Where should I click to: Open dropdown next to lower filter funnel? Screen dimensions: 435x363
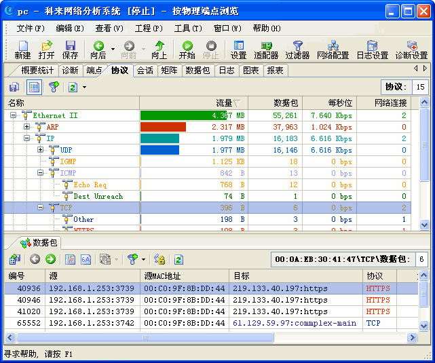click(x=143, y=260)
